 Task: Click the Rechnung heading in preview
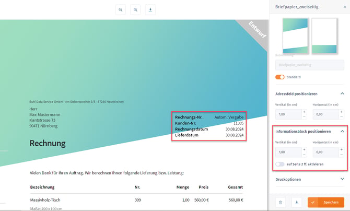[48, 143]
